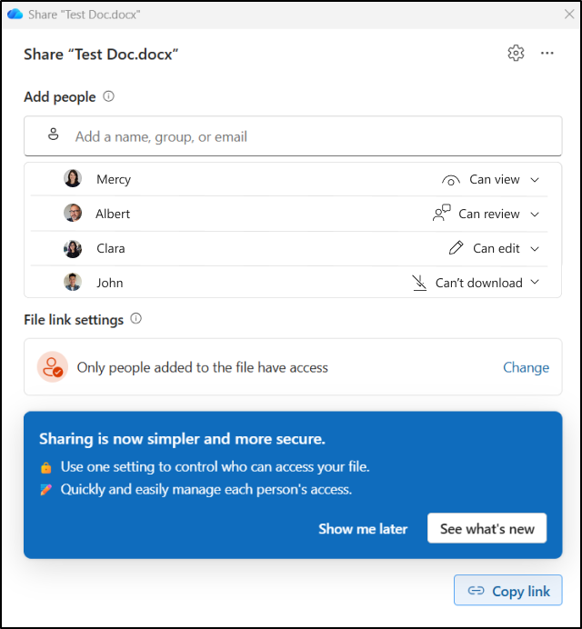
Task: Expand John's permission dropdown chevron
Action: (x=535, y=282)
